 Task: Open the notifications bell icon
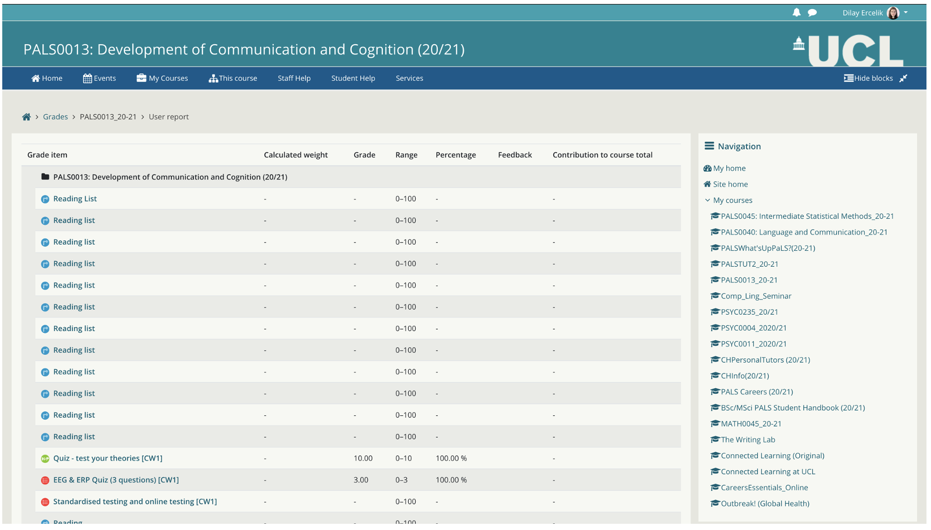(796, 12)
